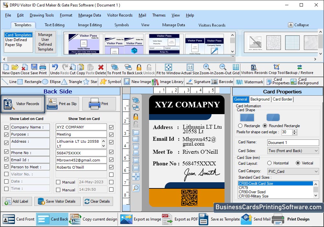Toggle the Grid display

236,69
